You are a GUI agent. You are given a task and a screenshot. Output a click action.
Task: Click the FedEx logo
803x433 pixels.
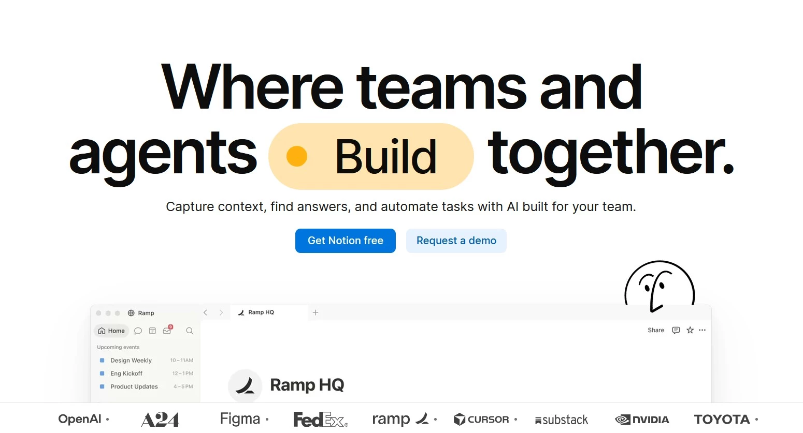[x=321, y=420]
